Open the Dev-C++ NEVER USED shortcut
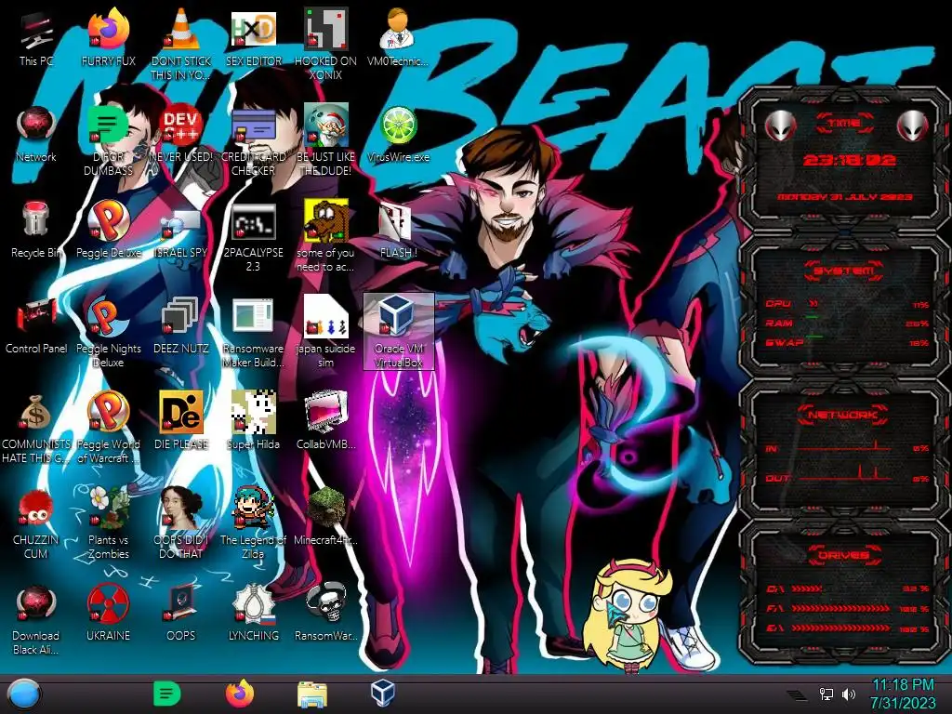Screen dimensions: 952x714 click(181, 134)
